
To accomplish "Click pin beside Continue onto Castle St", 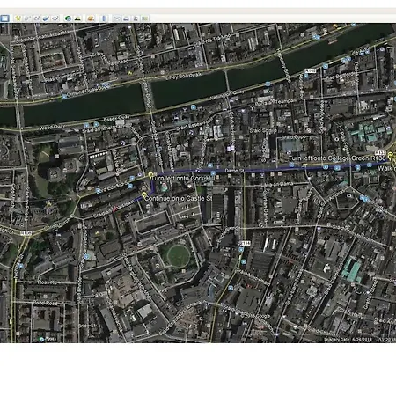I will click(143, 195).
